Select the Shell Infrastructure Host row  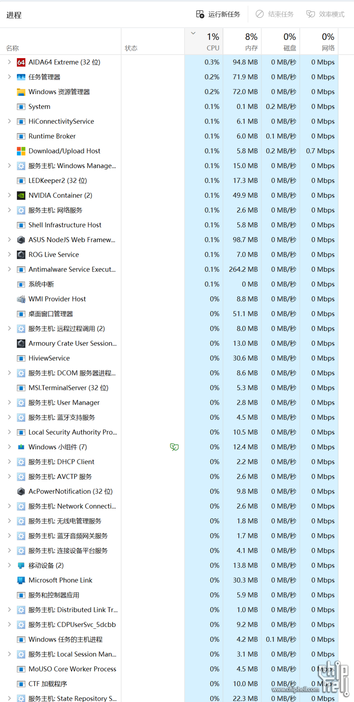pos(169,225)
